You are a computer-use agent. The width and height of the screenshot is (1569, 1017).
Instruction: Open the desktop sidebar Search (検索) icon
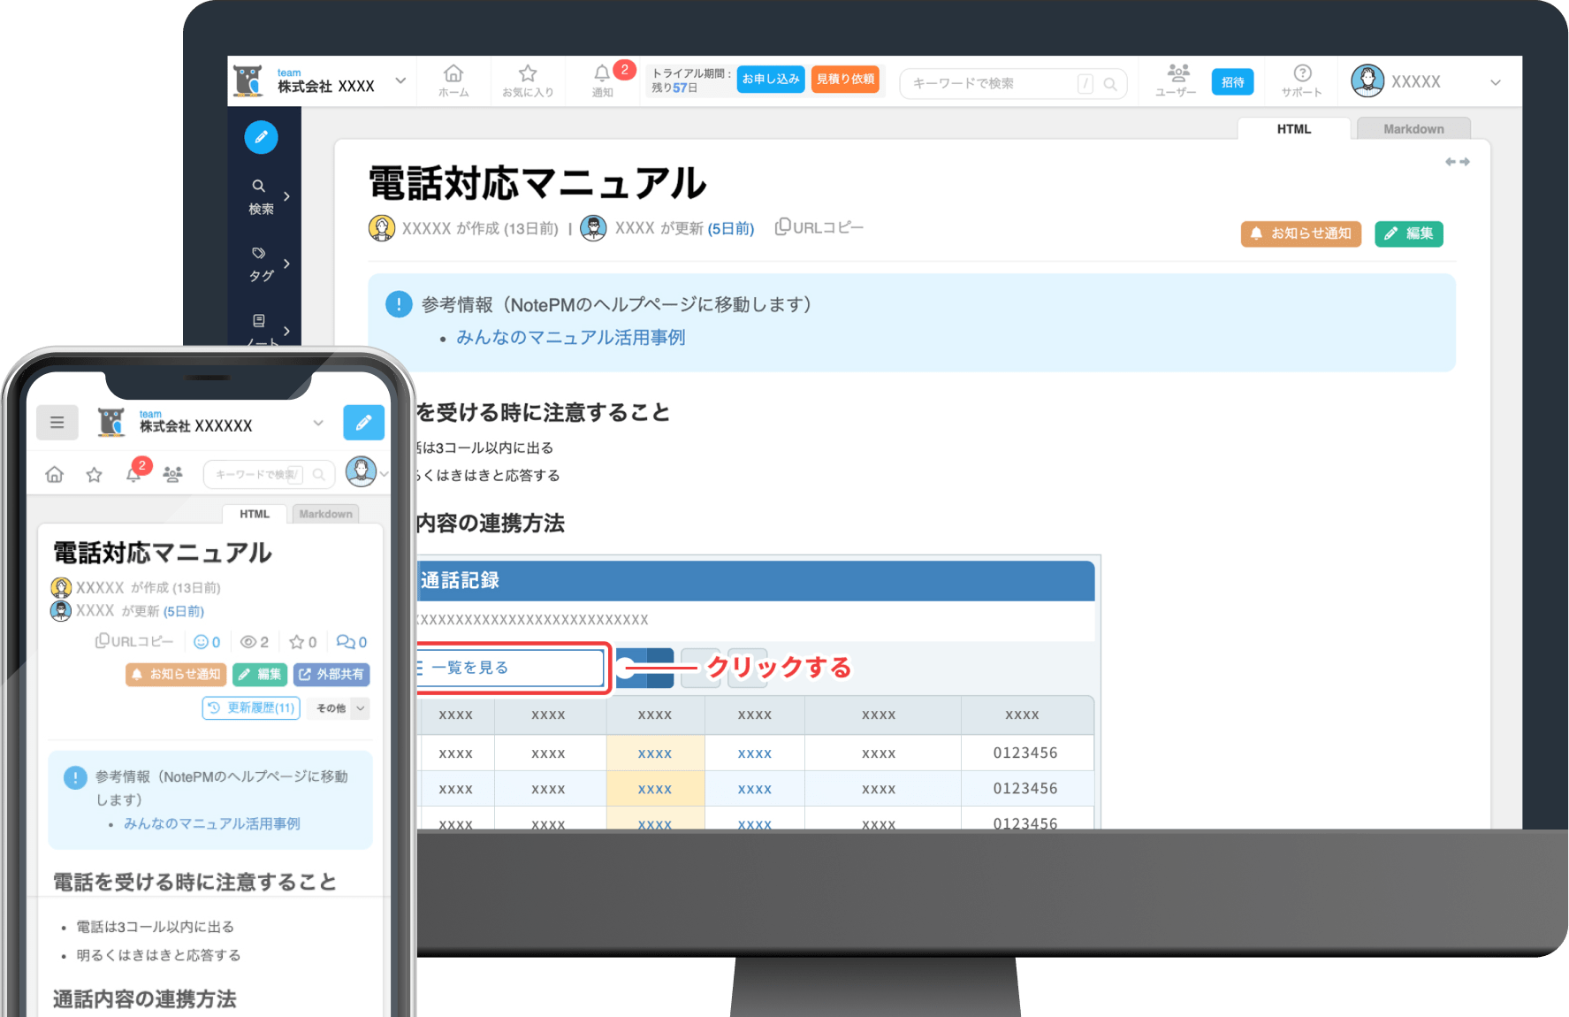pos(259,187)
